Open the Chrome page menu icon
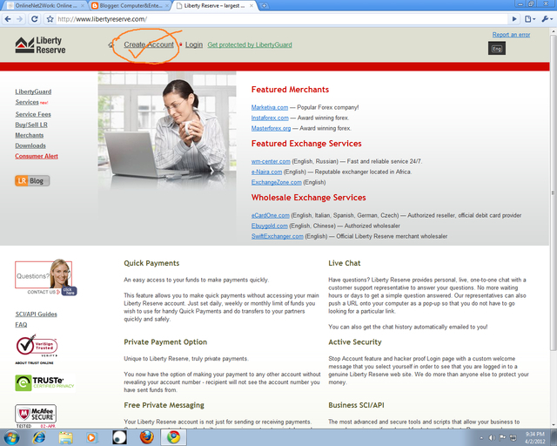The width and height of the screenshot is (557, 446). pyautogui.click(x=530, y=19)
